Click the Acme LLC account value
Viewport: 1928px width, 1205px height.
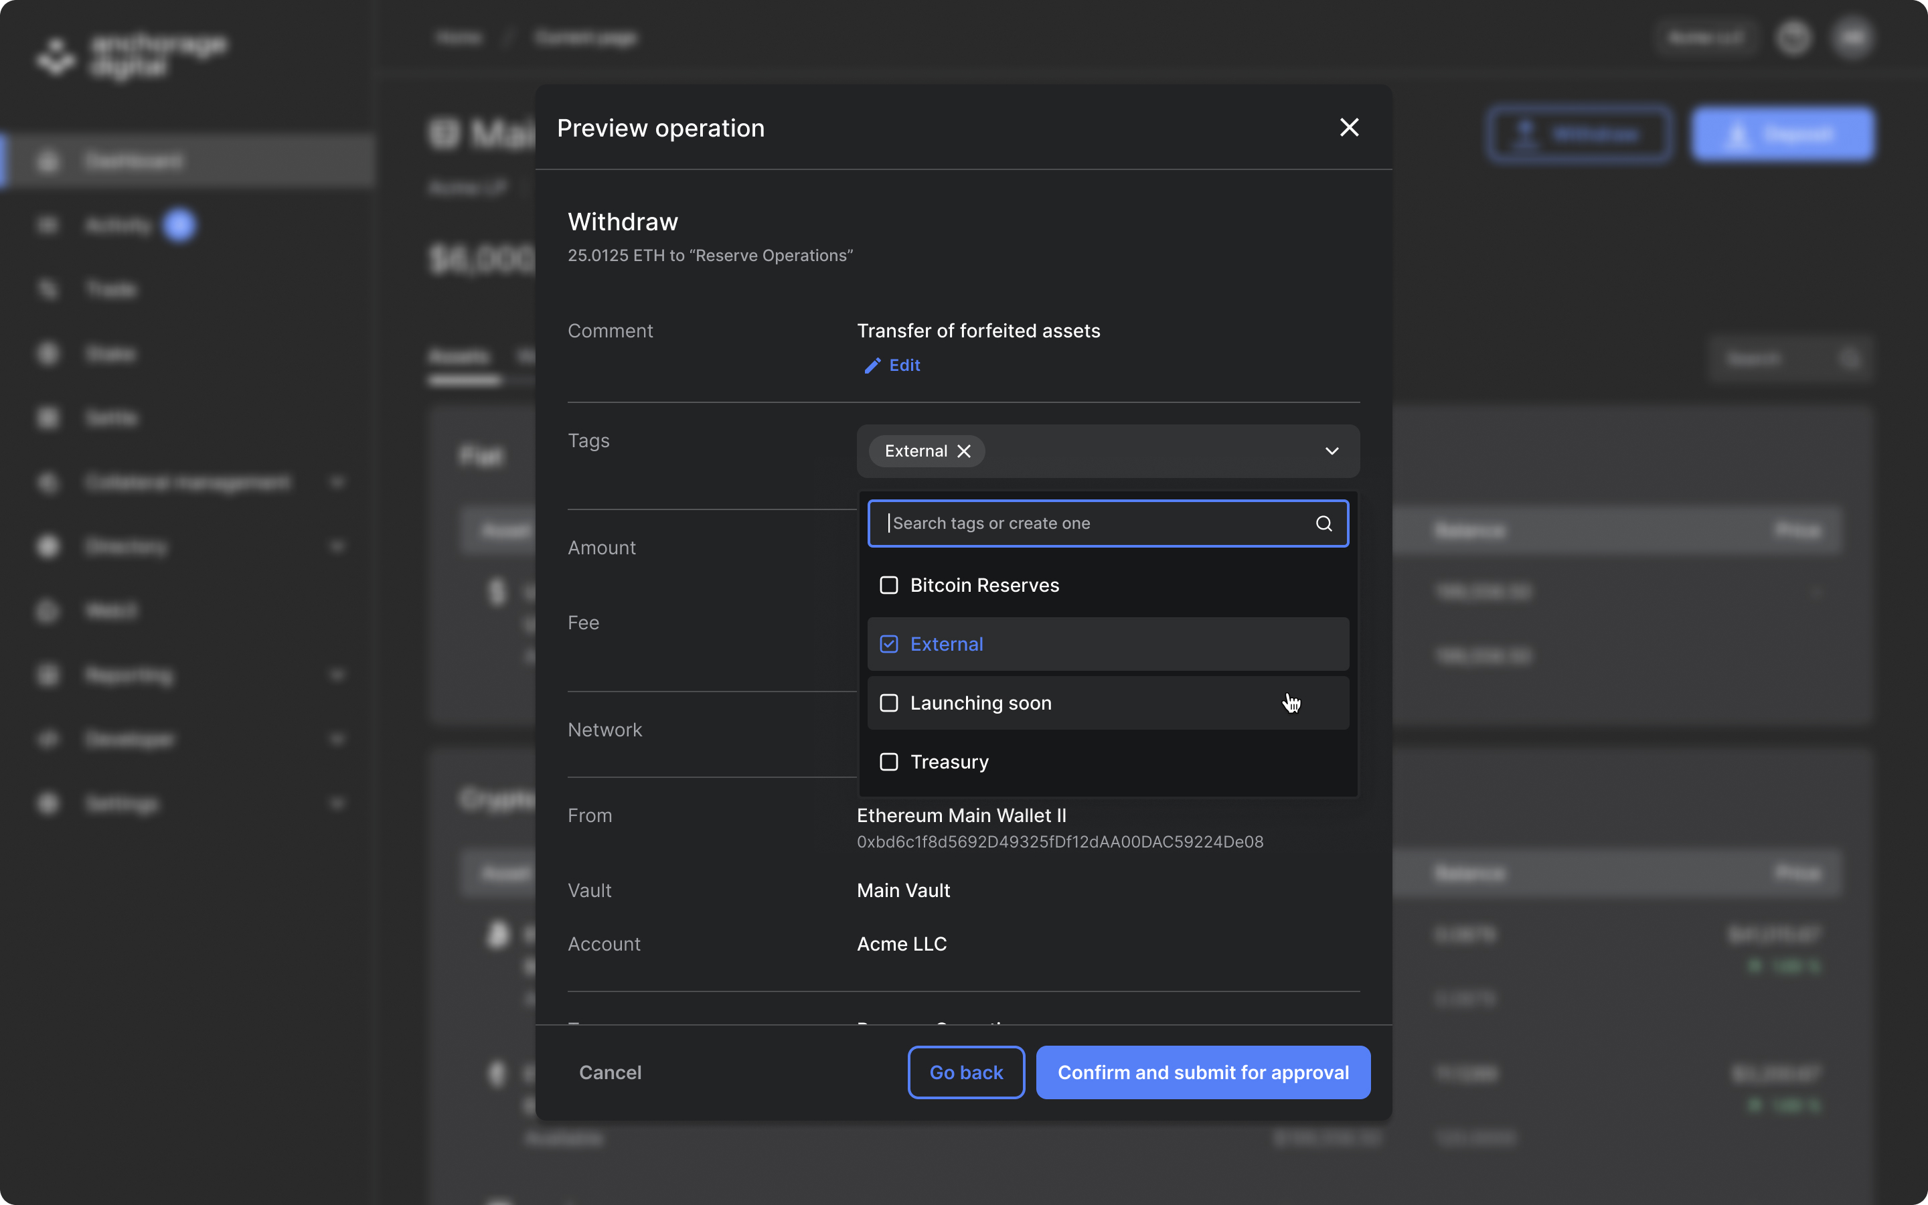point(902,944)
